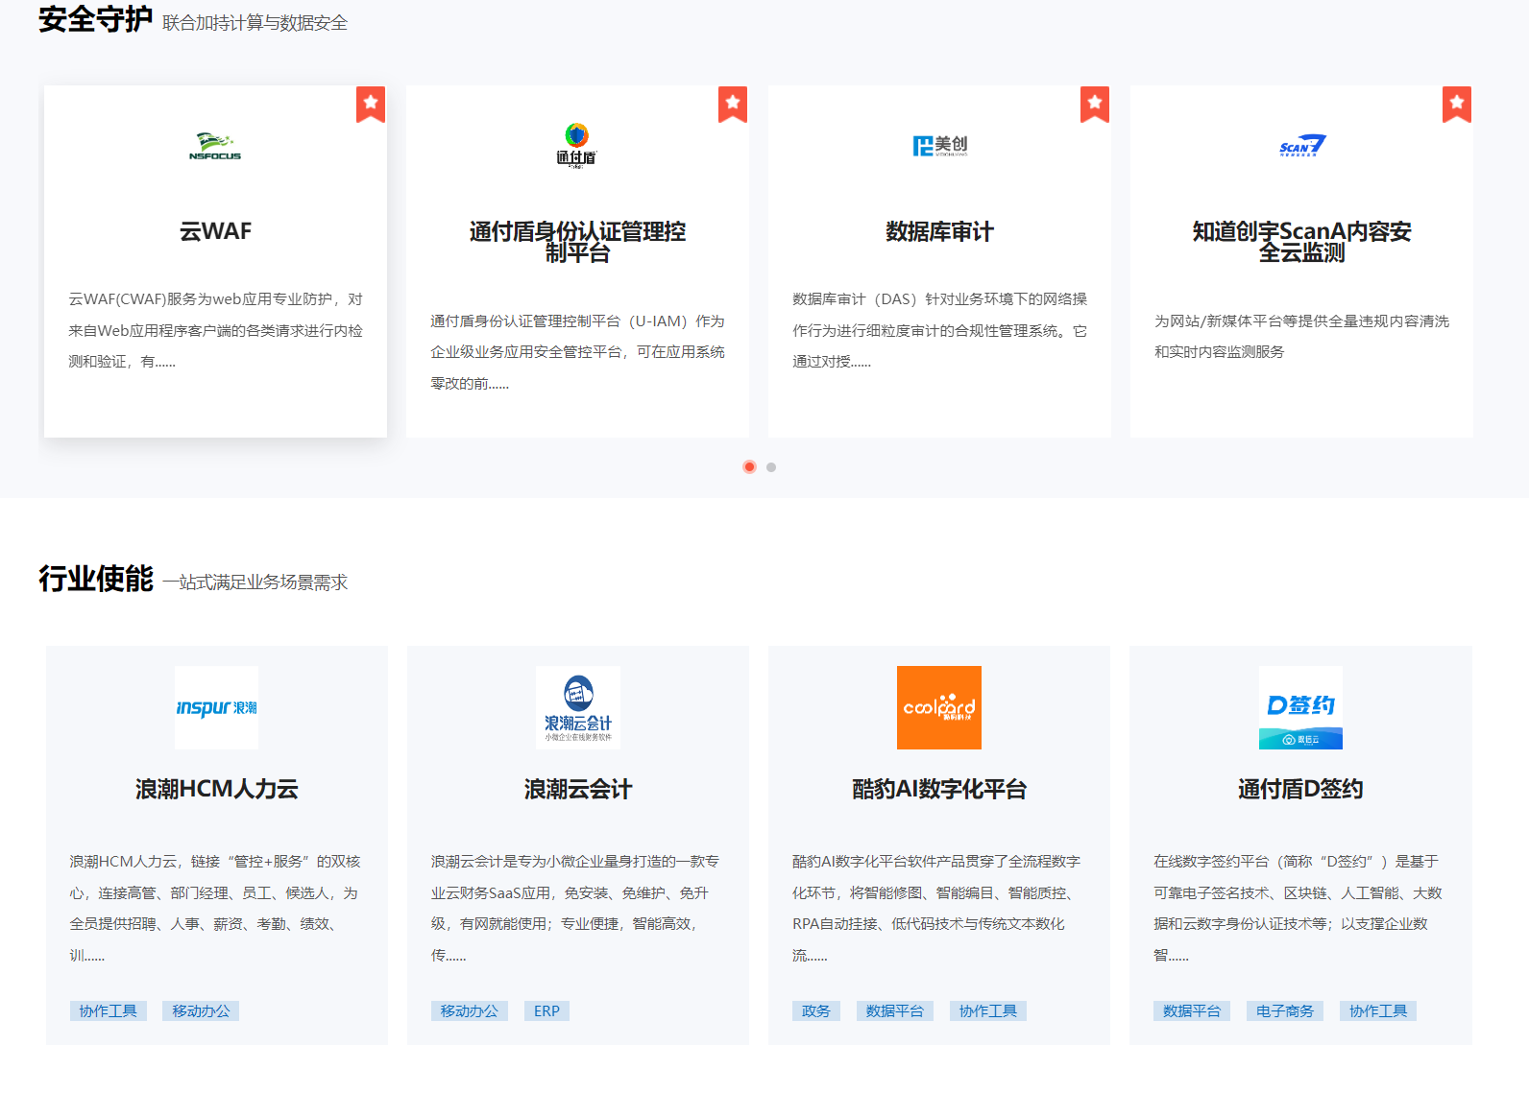Click the star bookmark ribbon on 云WAF card
The image size is (1529, 1093).
coord(371,104)
